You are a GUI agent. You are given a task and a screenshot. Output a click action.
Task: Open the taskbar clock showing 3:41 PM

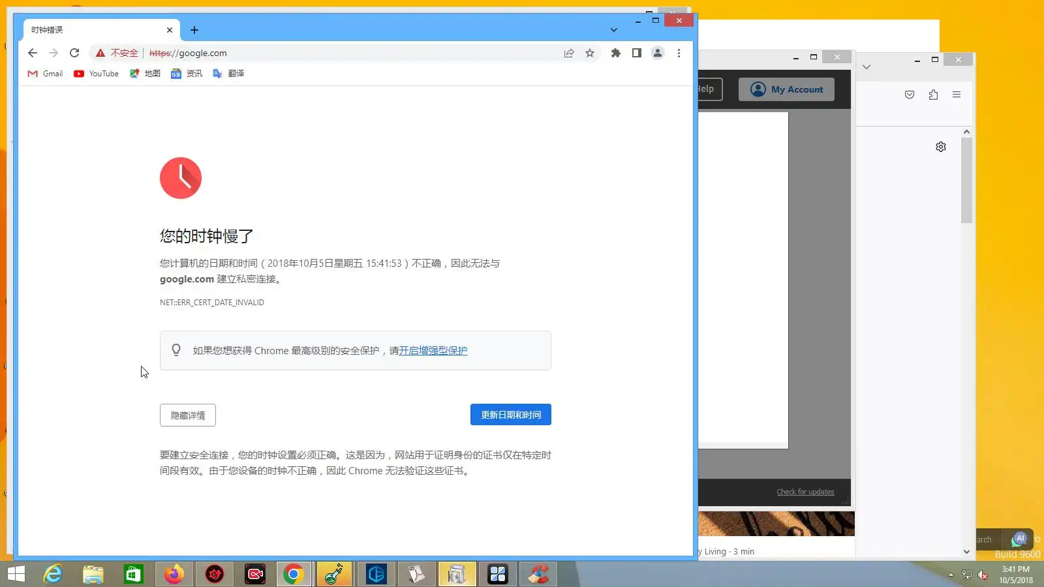click(1016, 575)
